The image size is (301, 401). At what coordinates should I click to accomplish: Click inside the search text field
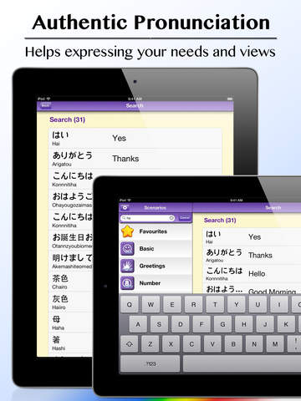coord(148,218)
